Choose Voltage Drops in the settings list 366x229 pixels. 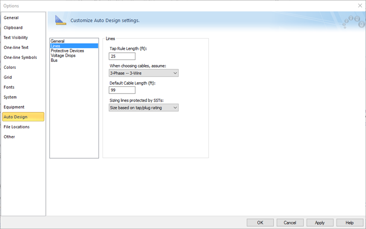[x=63, y=56]
